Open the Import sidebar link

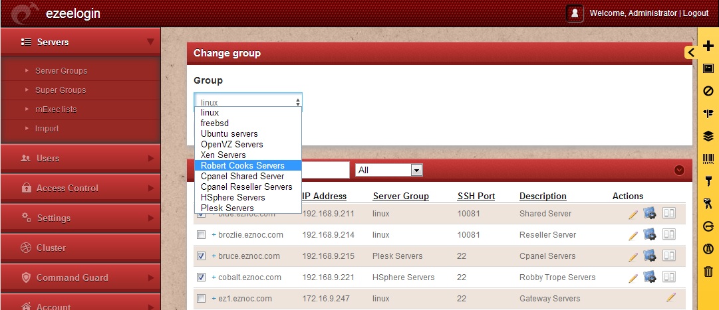[x=47, y=129]
